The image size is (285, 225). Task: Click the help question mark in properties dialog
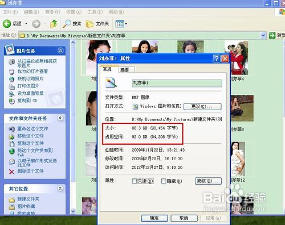[x=217, y=59]
